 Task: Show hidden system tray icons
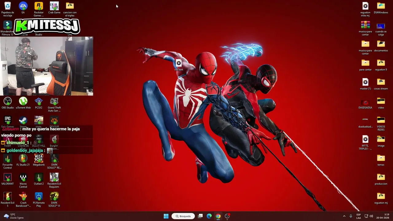[344, 216]
